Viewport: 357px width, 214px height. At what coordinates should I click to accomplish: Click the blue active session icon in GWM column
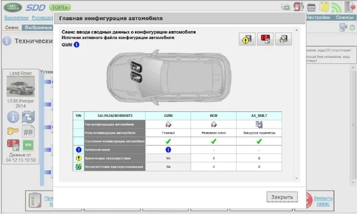168,150
